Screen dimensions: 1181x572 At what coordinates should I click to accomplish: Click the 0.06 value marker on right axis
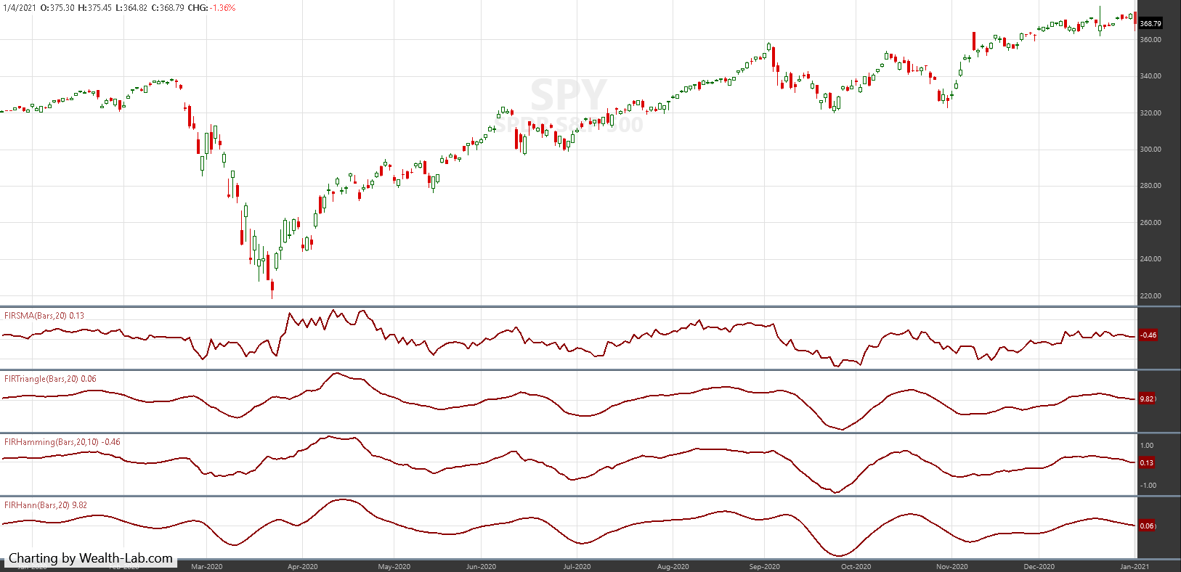coord(1147,526)
